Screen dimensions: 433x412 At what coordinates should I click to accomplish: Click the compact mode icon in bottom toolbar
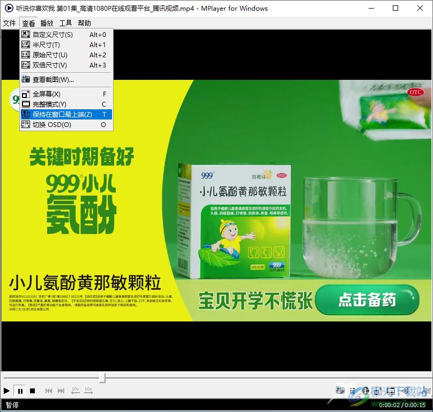click(391, 390)
